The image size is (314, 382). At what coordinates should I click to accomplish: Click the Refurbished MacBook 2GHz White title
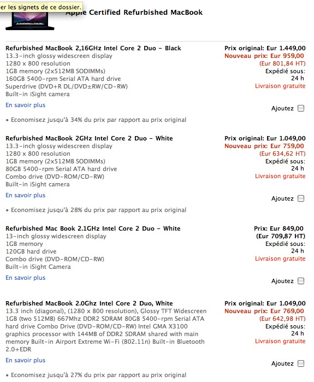point(89,138)
